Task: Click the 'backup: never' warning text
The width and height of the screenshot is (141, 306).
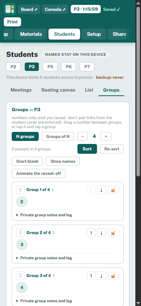Action: point(110,78)
